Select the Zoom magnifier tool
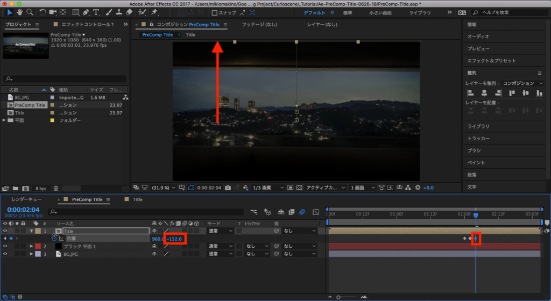Image resolution: width=551 pixels, height=301 pixels. click(x=30, y=12)
